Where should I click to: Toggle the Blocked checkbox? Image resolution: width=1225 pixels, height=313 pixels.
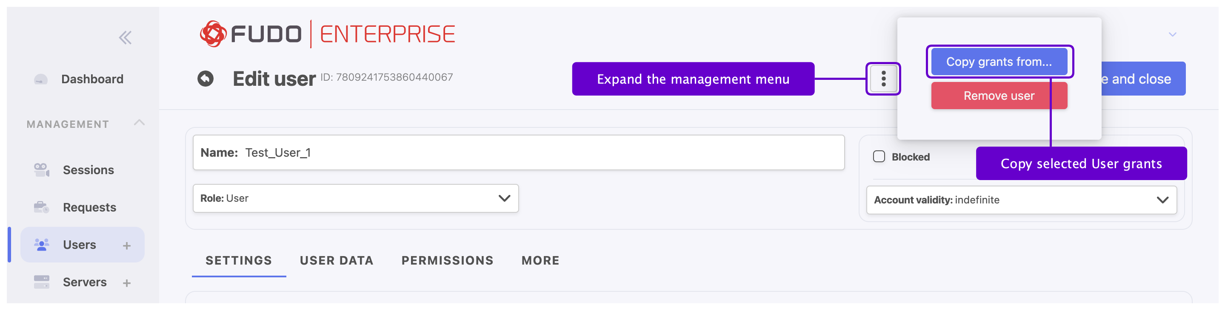click(x=879, y=157)
